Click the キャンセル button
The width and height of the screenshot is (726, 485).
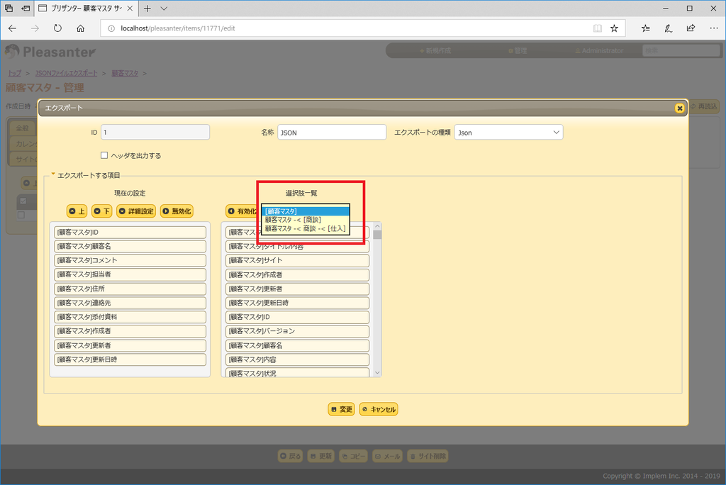tap(379, 410)
